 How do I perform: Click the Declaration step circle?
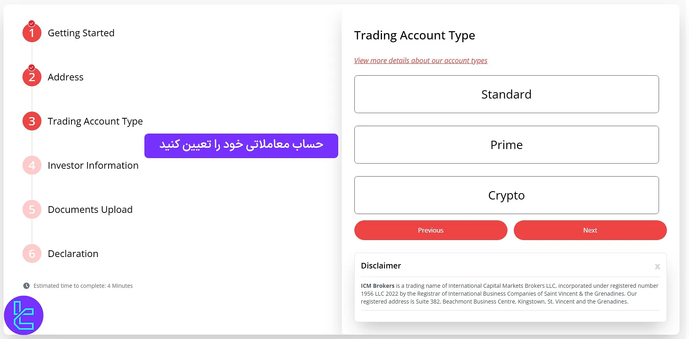tap(31, 253)
